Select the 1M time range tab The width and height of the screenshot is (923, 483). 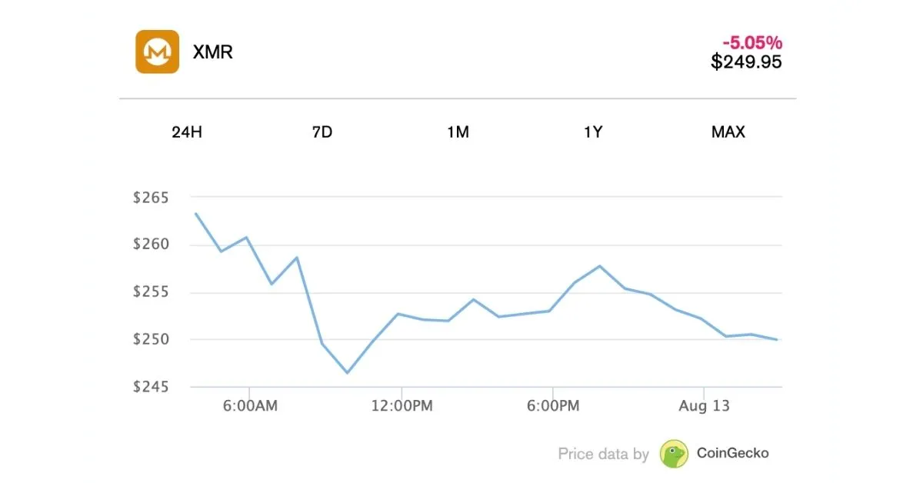coord(458,132)
